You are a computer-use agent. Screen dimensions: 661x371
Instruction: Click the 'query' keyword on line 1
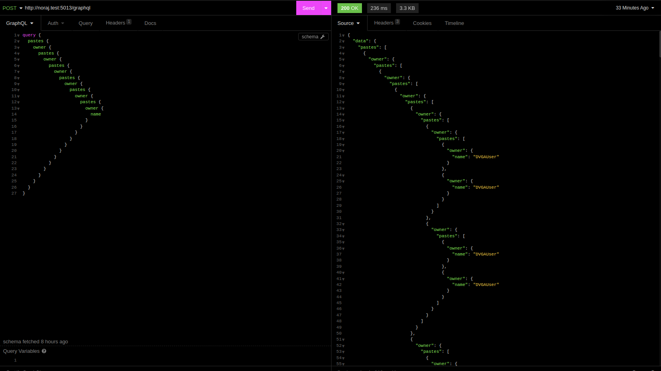tap(29, 35)
